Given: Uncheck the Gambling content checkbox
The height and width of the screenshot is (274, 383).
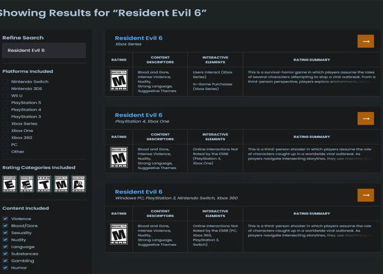Looking at the screenshot, I should (x=5, y=261).
